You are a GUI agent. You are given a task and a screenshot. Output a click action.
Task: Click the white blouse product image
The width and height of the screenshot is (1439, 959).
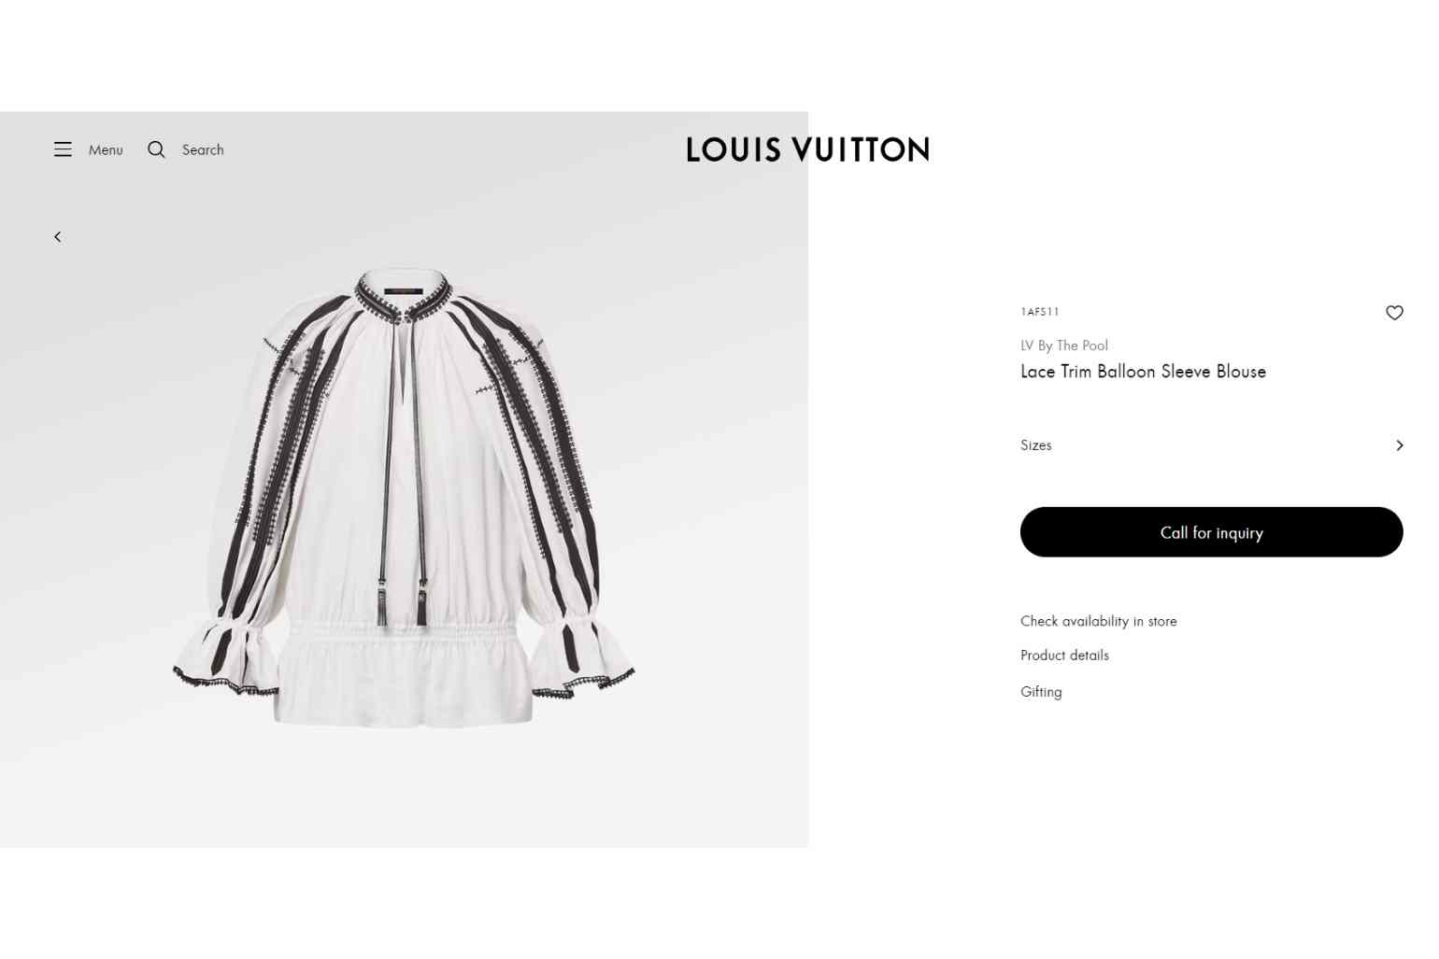(404, 498)
